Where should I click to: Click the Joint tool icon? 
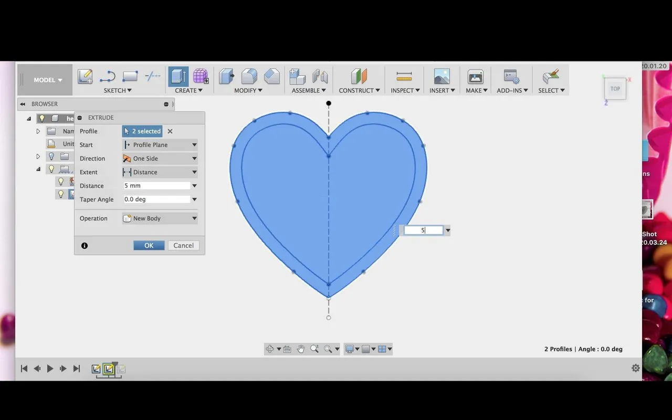pyautogui.click(x=320, y=77)
